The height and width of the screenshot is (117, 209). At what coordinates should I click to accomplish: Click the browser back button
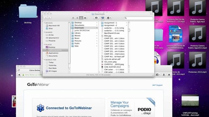19,75
